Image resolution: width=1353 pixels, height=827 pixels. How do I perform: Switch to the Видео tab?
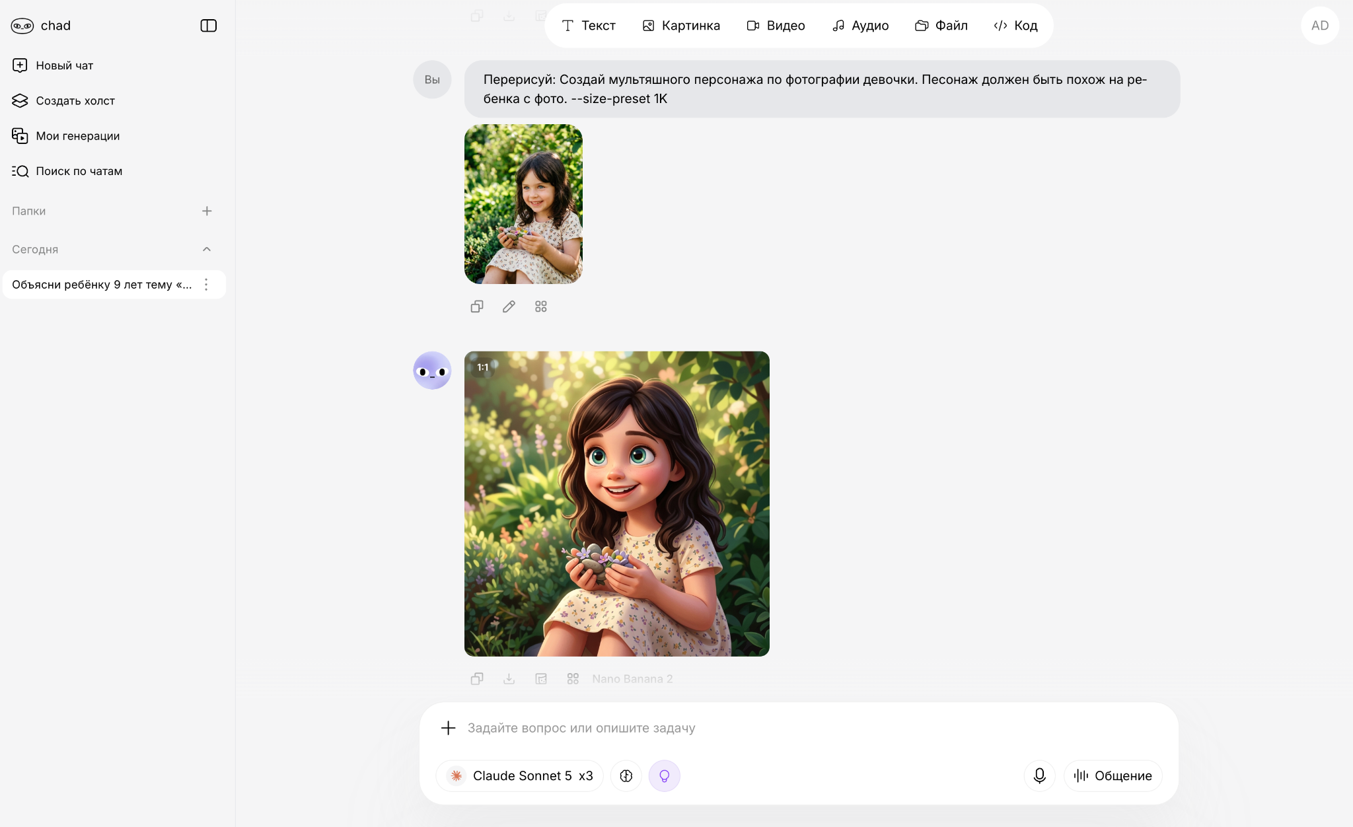point(776,26)
